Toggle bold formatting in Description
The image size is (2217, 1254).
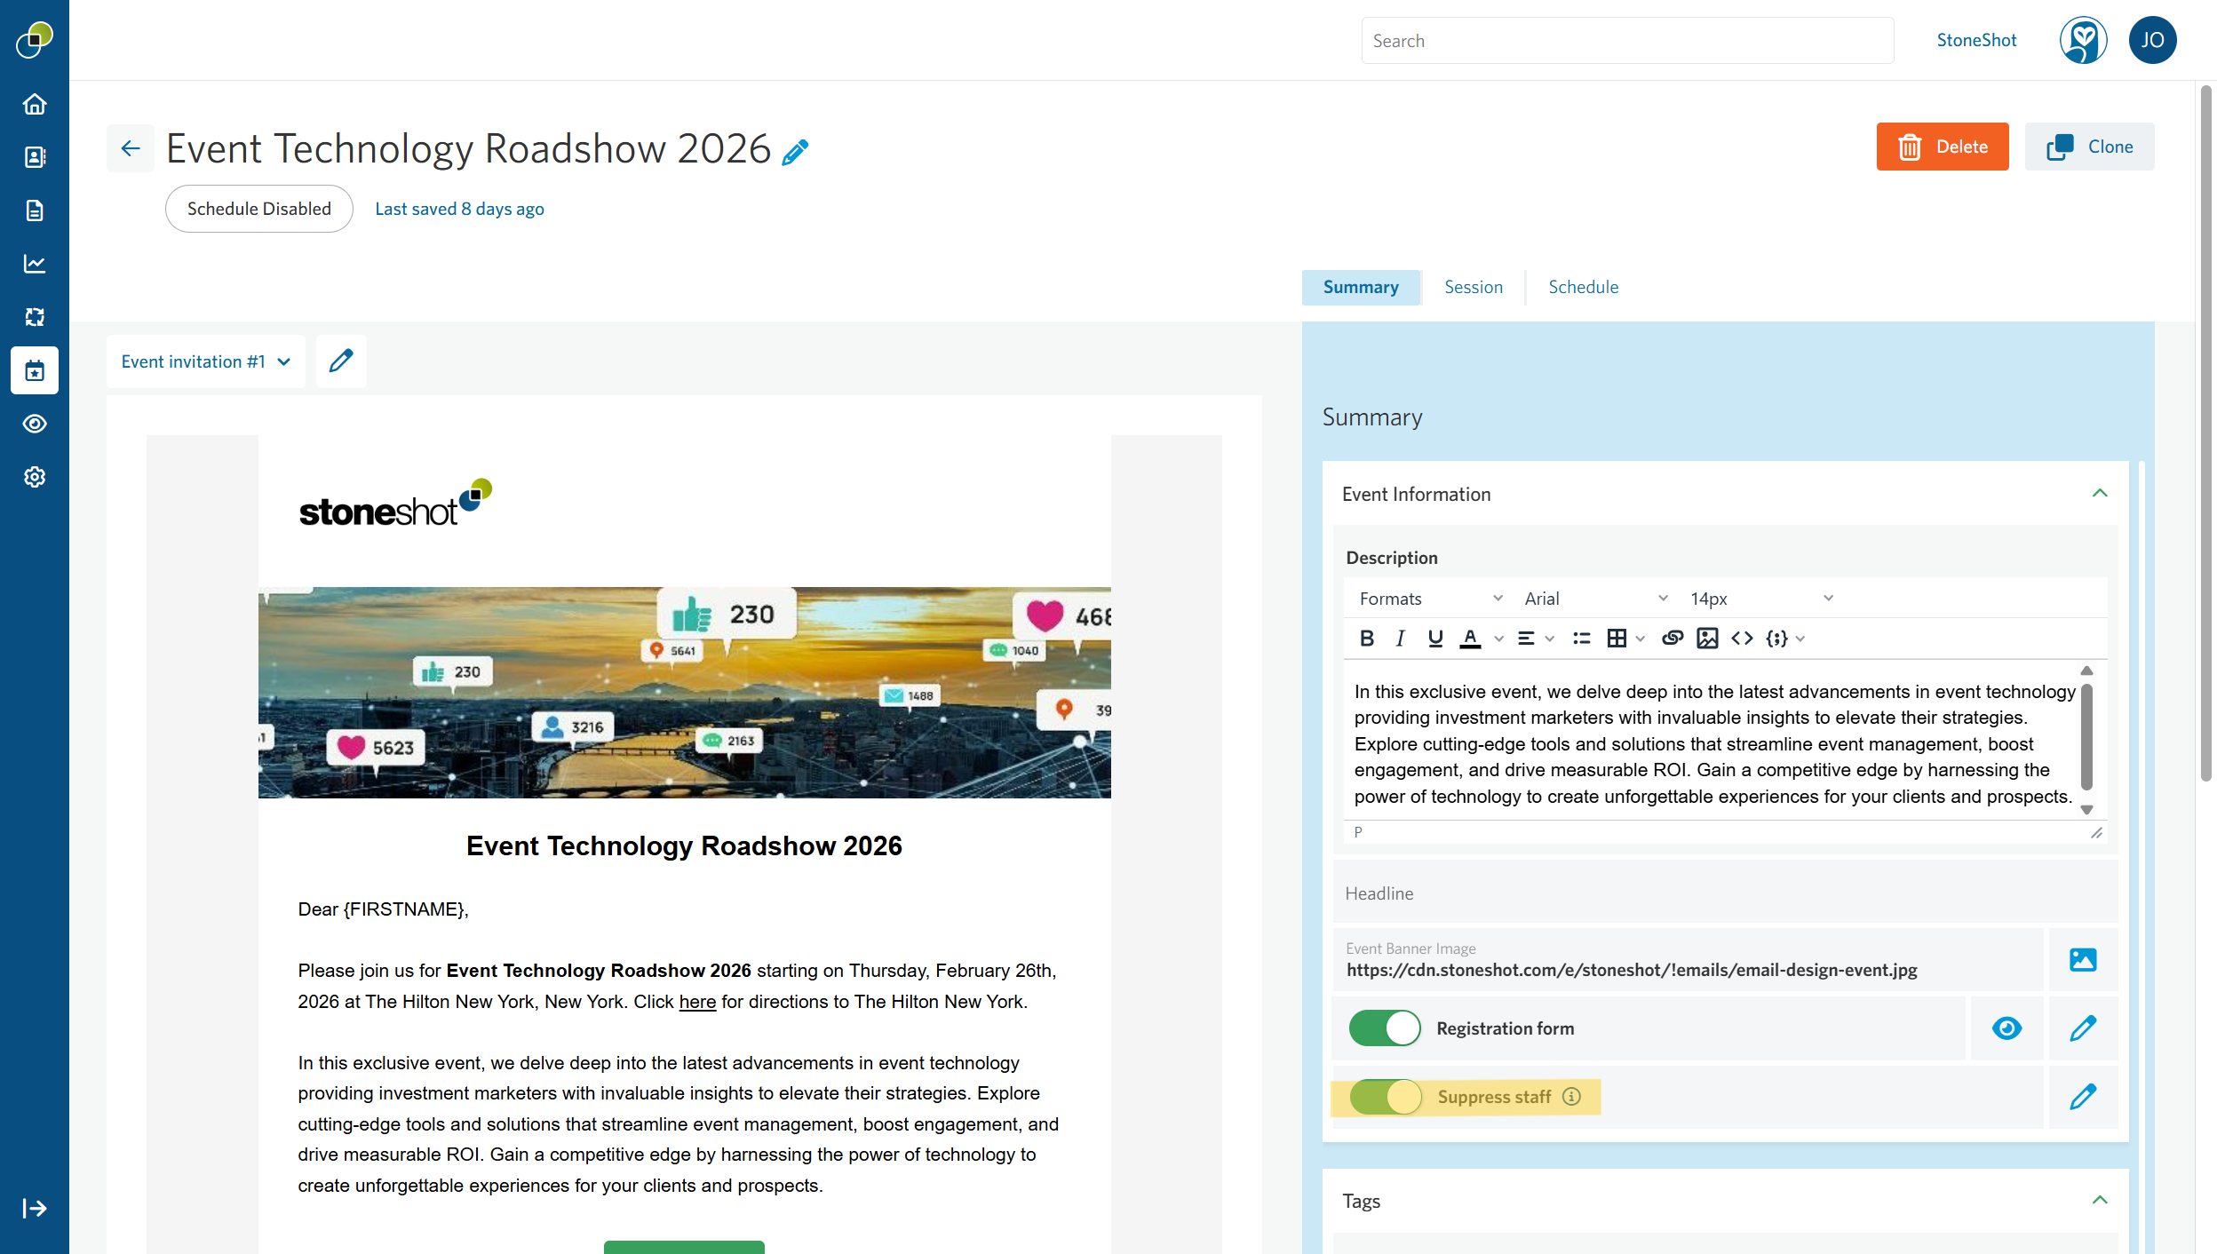click(x=1367, y=639)
